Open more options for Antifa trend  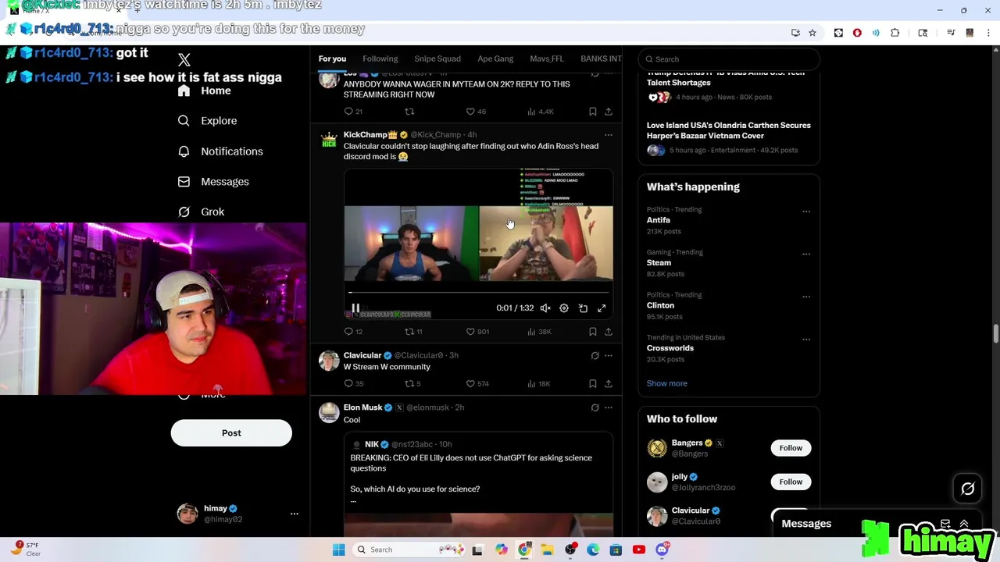tap(806, 212)
